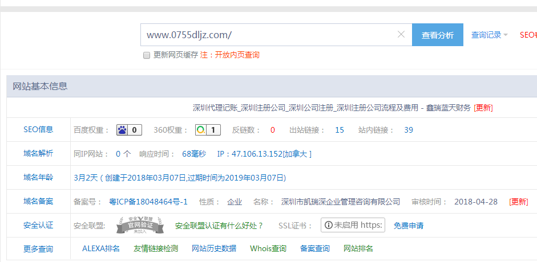The image size is (537, 262).
Task: Open 备案查询 link
Action: (315, 248)
